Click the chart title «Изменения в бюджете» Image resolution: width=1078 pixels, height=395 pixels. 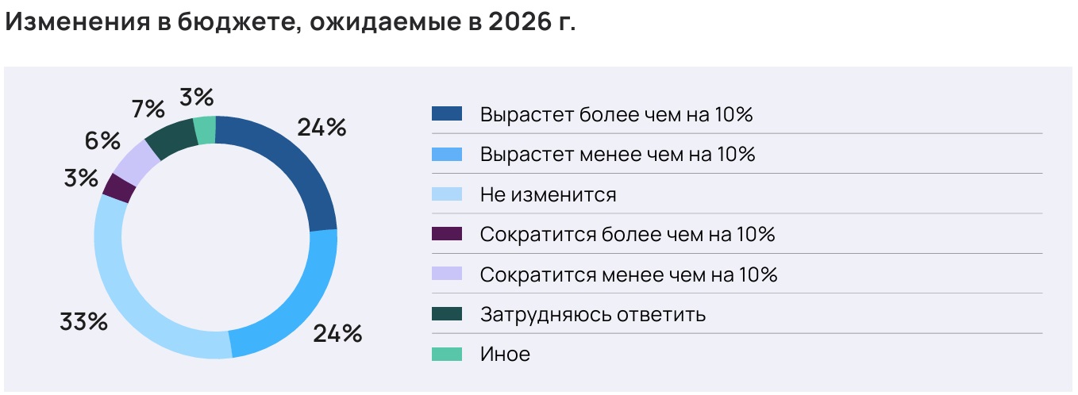[x=290, y=22]
